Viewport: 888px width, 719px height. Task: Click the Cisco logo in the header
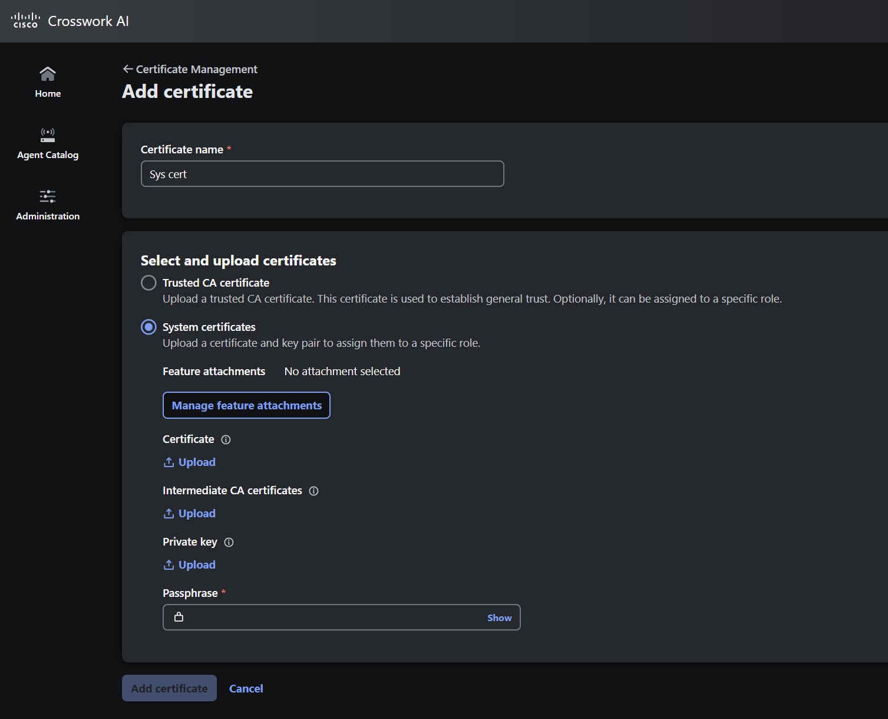point(25,20)
